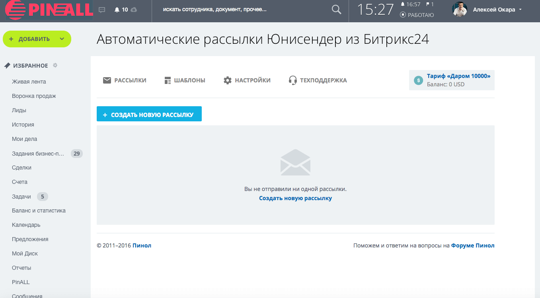Go to Сделки in sidebar
The height and width of the screenshot is (298, 540).
[21, 168]
